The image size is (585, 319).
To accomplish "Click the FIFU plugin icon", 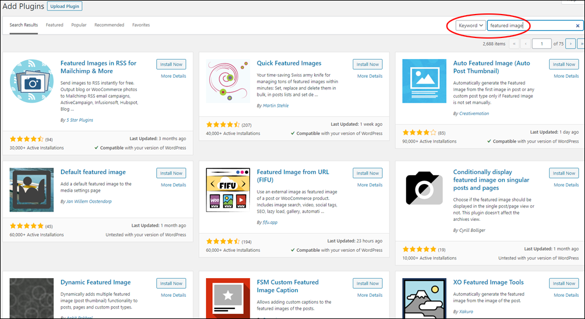I will pos(228,190).
